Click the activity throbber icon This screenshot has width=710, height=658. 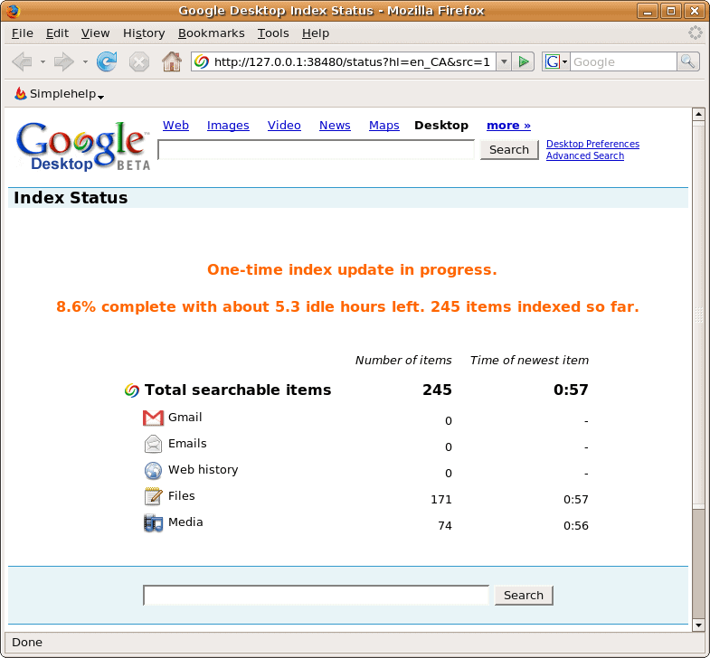[x=695, y=33]
